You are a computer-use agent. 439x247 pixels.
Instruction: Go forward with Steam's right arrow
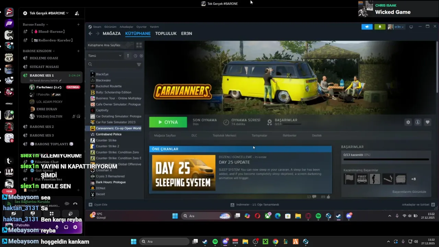coord(98,34)
